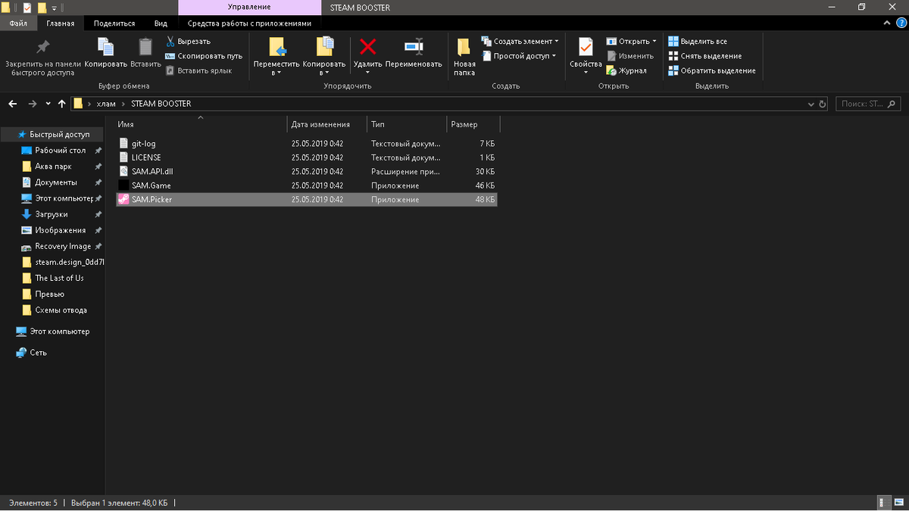
Task: Go back with the left arrow
Action: tap(13, 104)
